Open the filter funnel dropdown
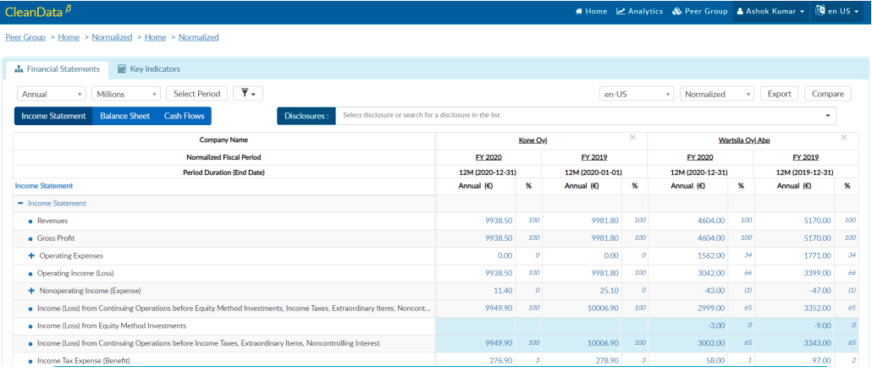Screen dimensions: 872x377 click(248, 94)
